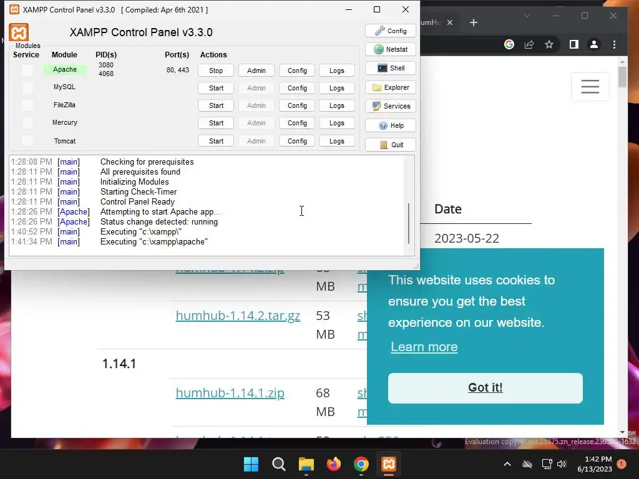Toggle Apache service checkbox
639x479 pixels.
[27, 70]
